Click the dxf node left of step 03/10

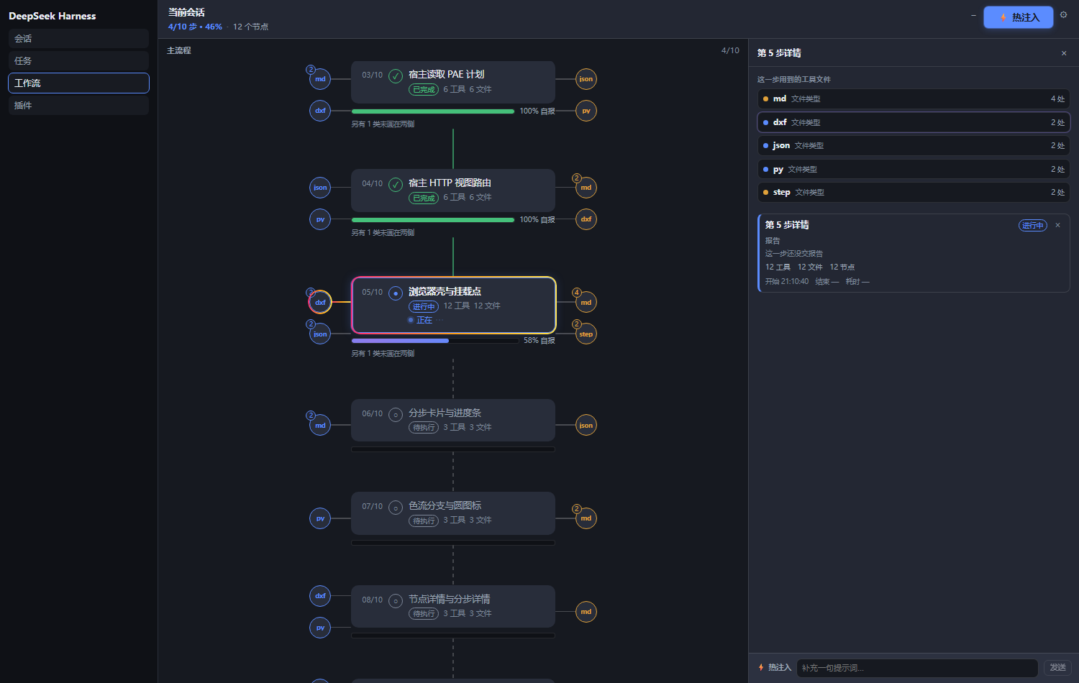[x=320, y=111]
